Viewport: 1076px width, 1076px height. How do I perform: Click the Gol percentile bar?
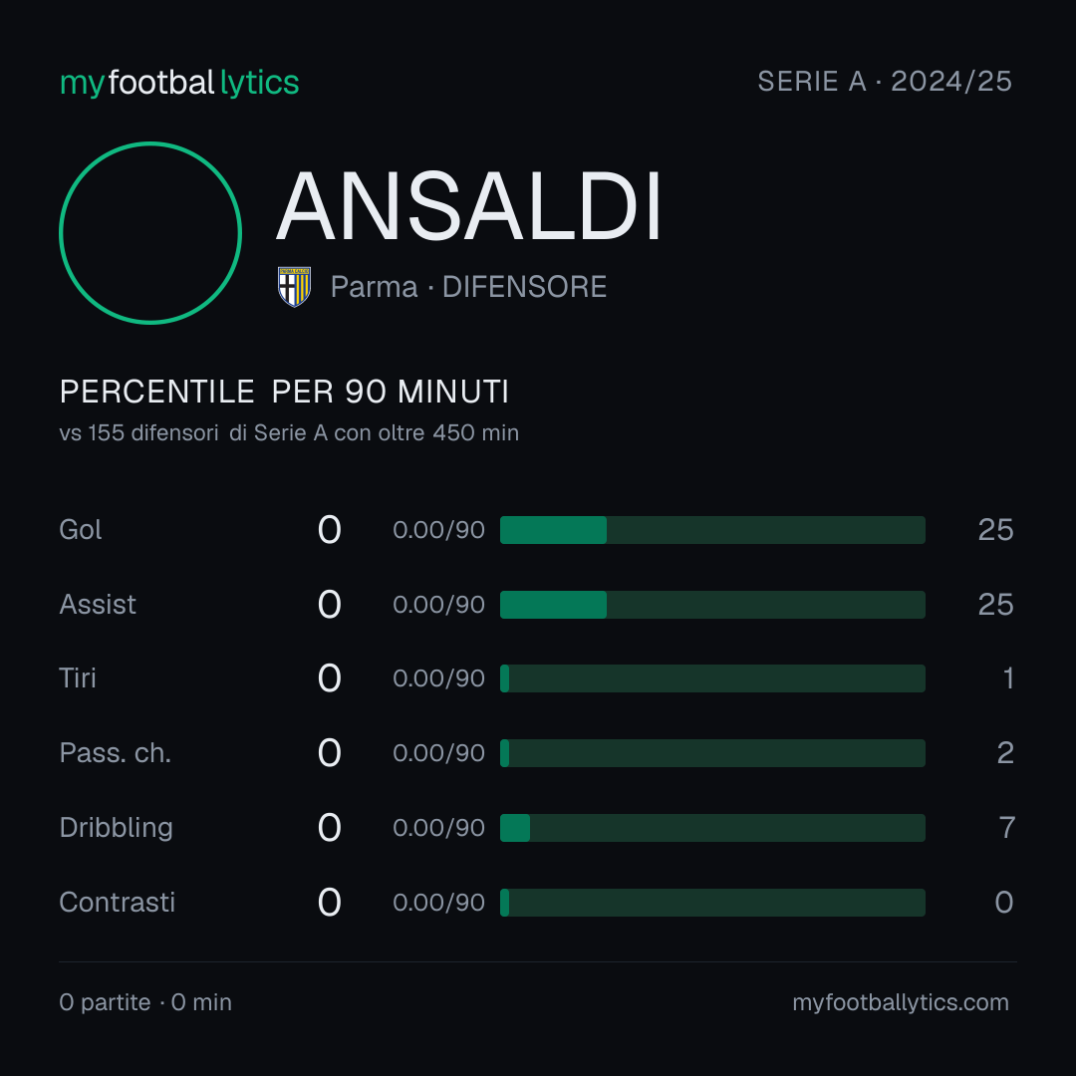[x=712, y=530]
